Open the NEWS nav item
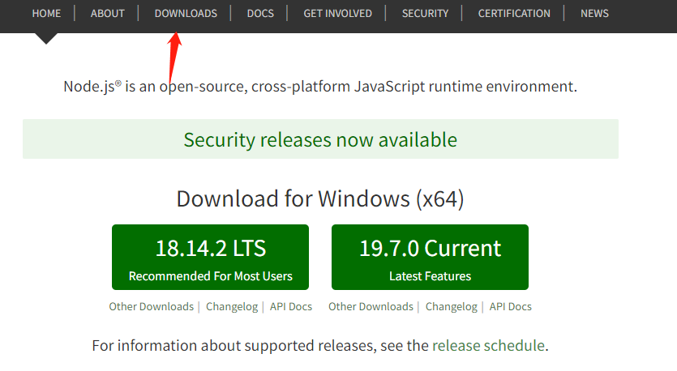Screen dimensions: 677x371 [x=594, y=14]
